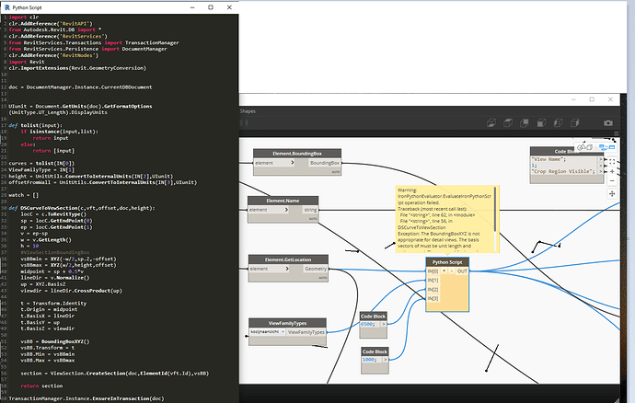The height and width of the screenshot is (403, 635).
Task: Click the Revit icon in Python Script title bar
Action: pyautogui.click(x=6, y=7)
